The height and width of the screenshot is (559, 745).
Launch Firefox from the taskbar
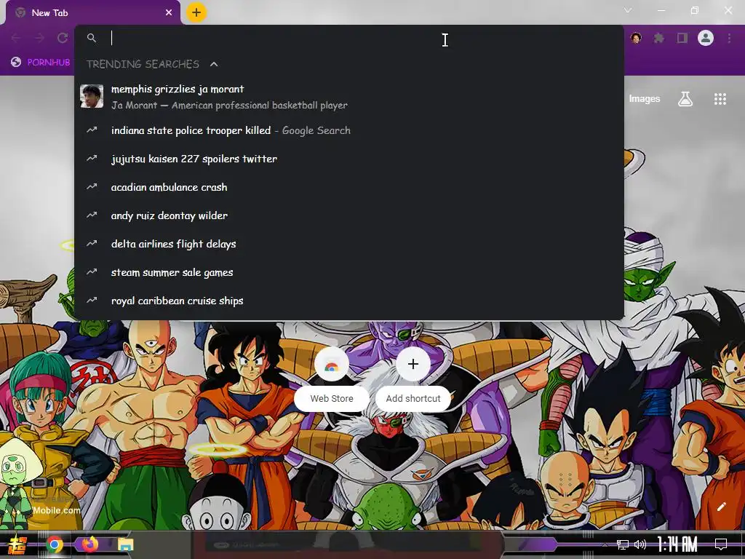click(x=89, y=544)
